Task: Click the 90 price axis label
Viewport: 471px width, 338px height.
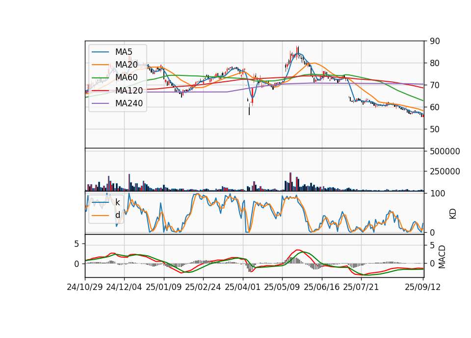Action: click(x=435, y=41)
